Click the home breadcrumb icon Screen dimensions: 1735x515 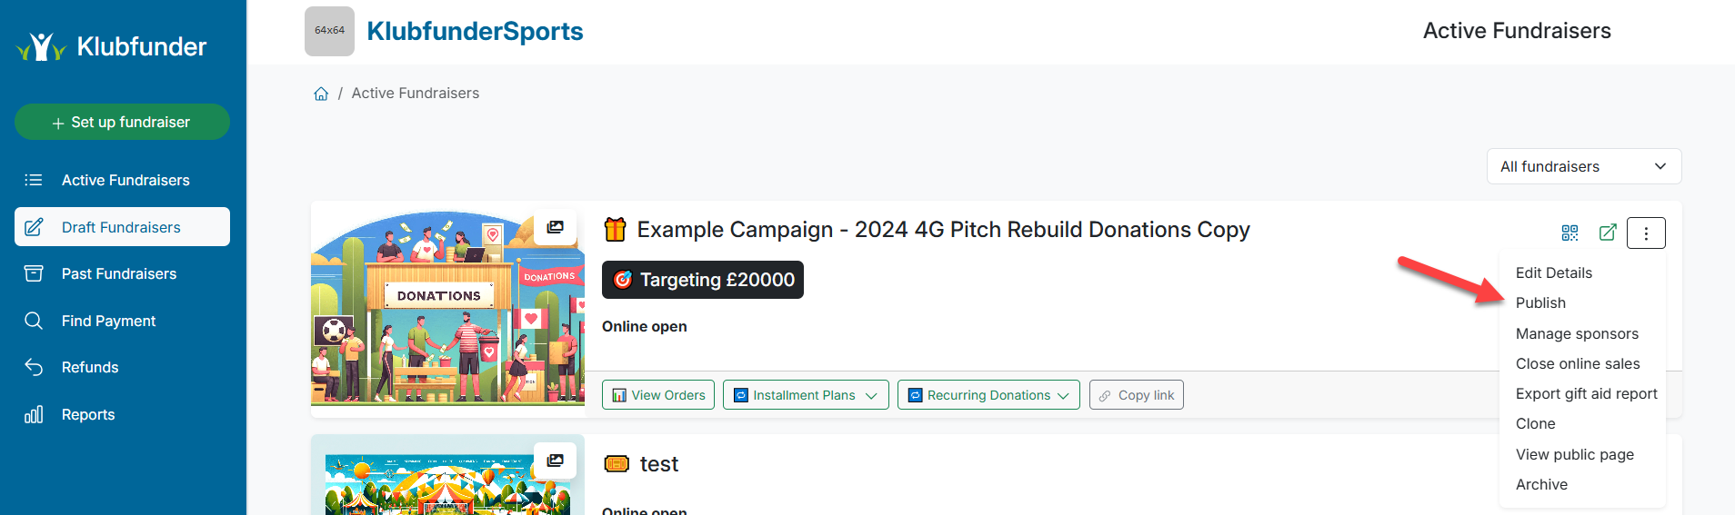point(321,94)
